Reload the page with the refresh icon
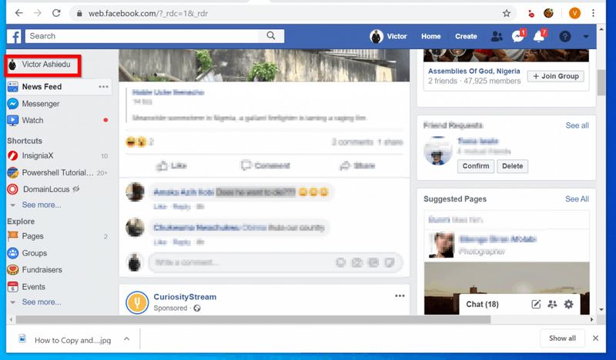The width and height of the screenshot is (616, 360). pos(56,13)
